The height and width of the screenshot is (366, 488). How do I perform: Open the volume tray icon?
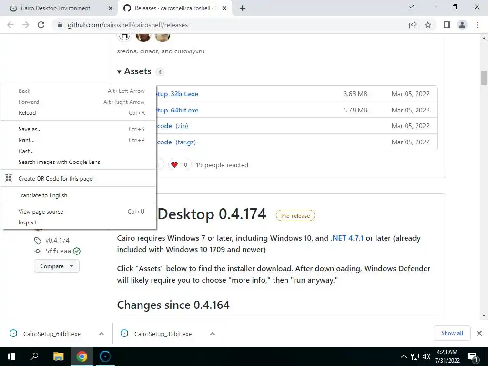pyautogui.click(x=427, y=356)
